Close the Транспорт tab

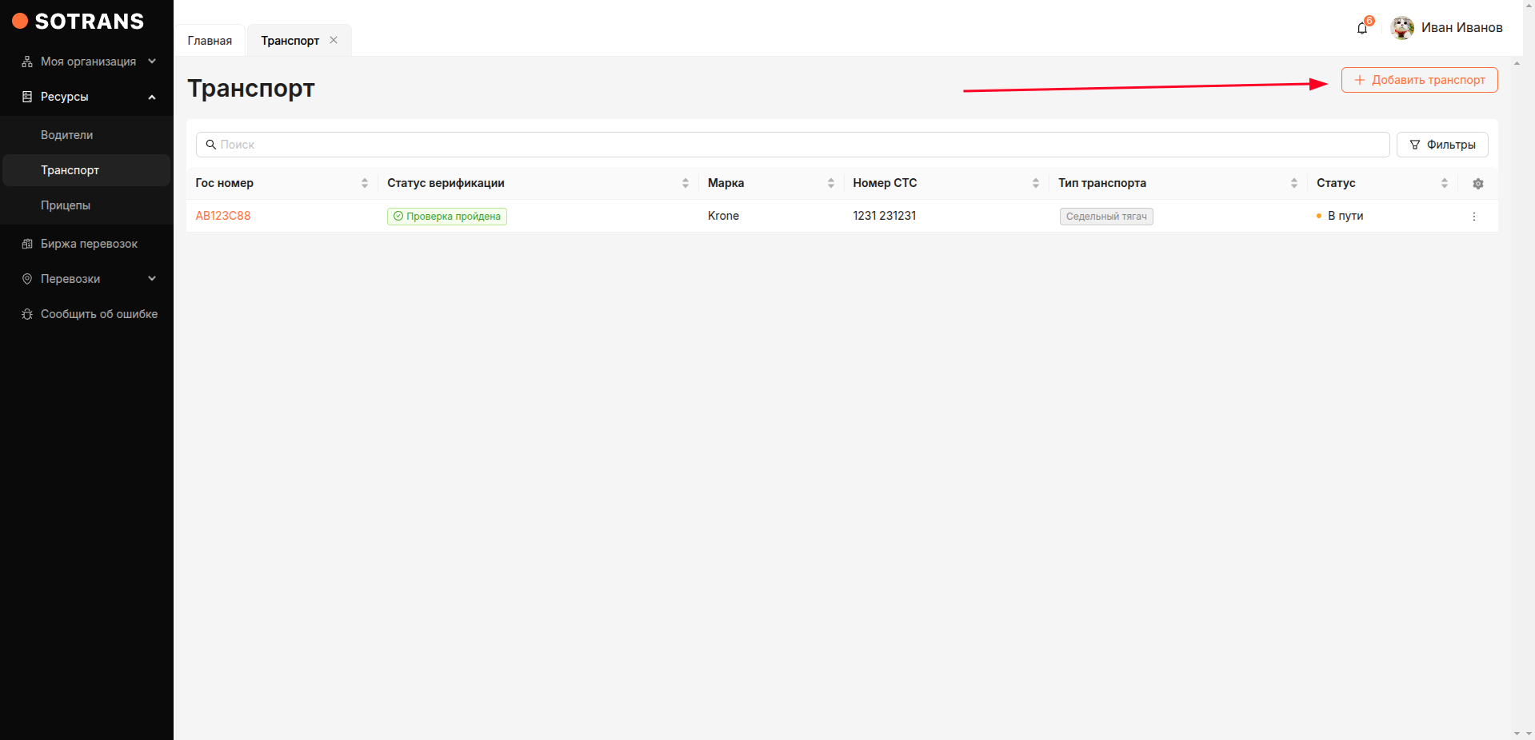pos(334,40)
